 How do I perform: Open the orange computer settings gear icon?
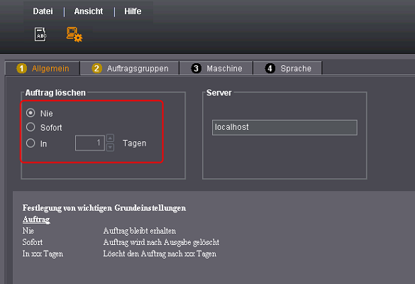click(74, 35)
